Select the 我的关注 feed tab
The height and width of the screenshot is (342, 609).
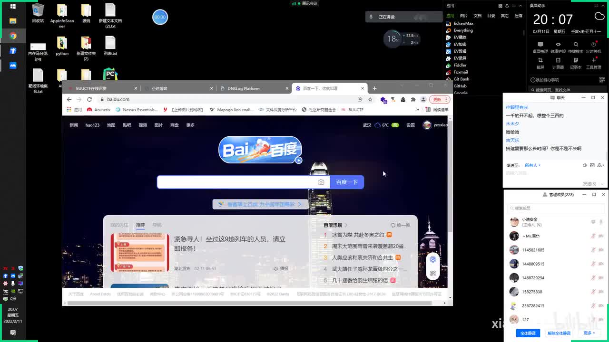[119, 225]
